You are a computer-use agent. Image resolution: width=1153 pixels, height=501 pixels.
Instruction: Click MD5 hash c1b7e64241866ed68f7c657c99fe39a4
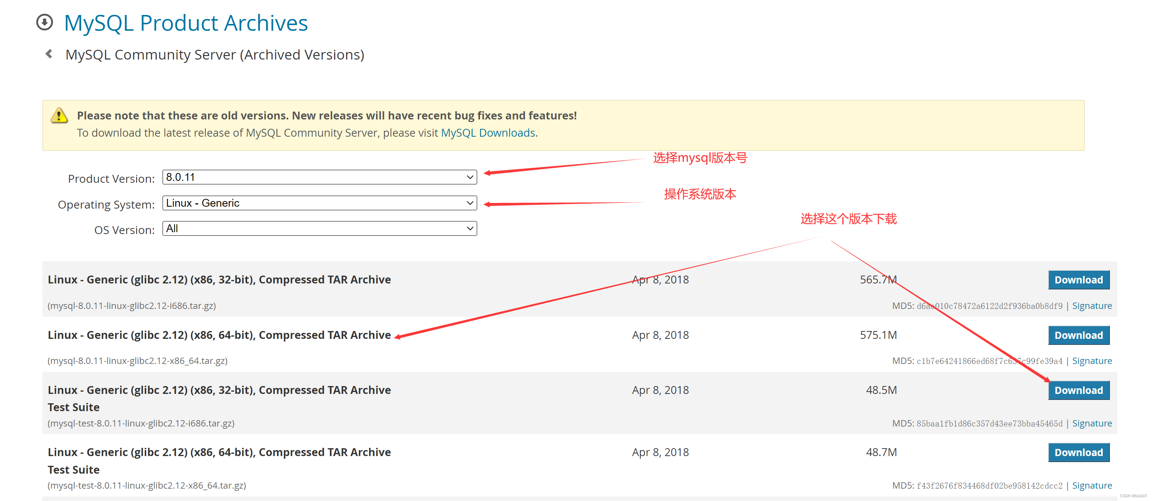pyautogui.click(x=989, y=361)
